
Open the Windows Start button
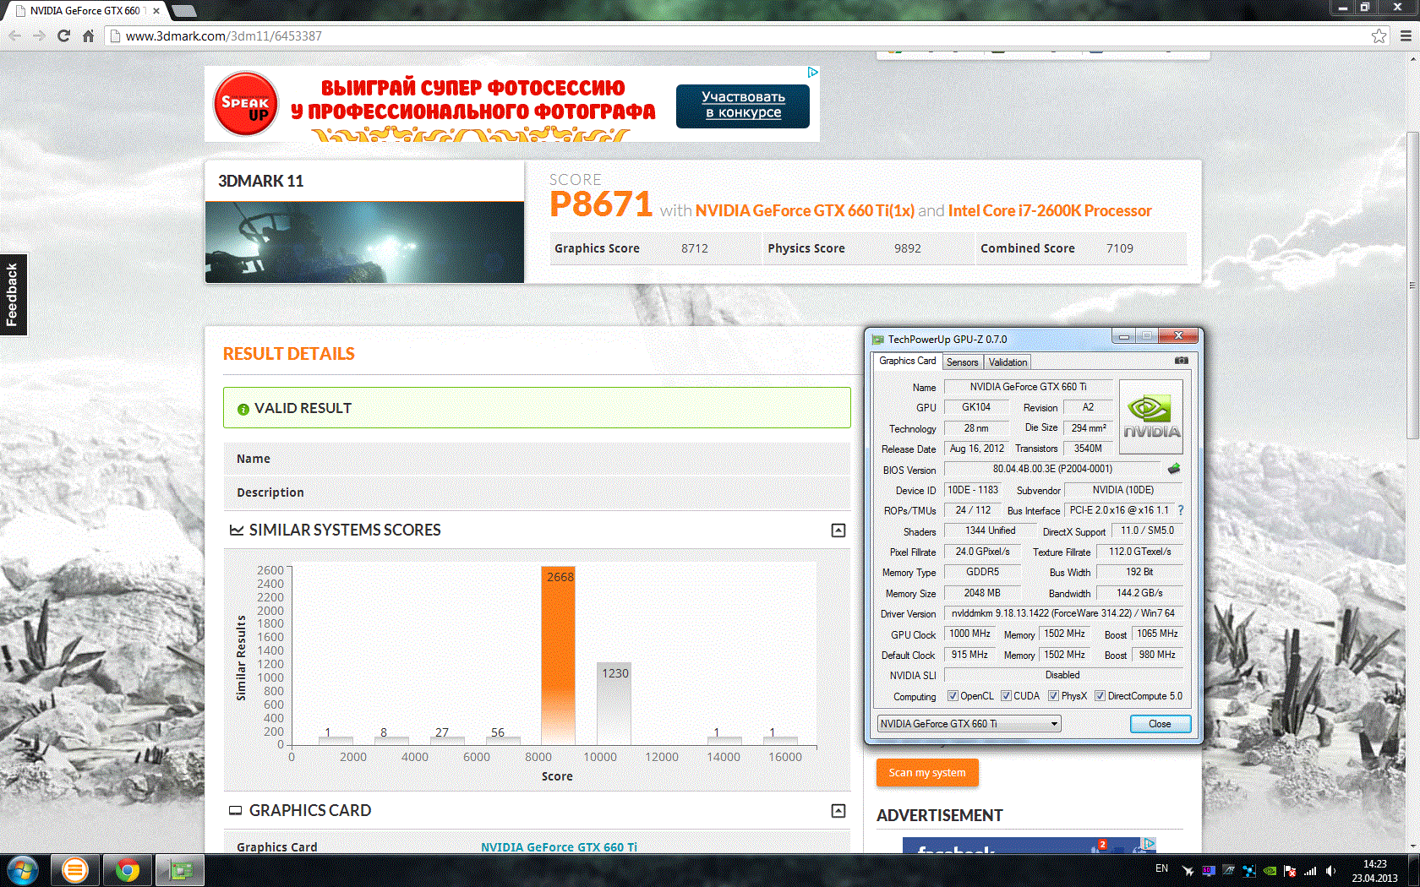click(x=22, y=870)
